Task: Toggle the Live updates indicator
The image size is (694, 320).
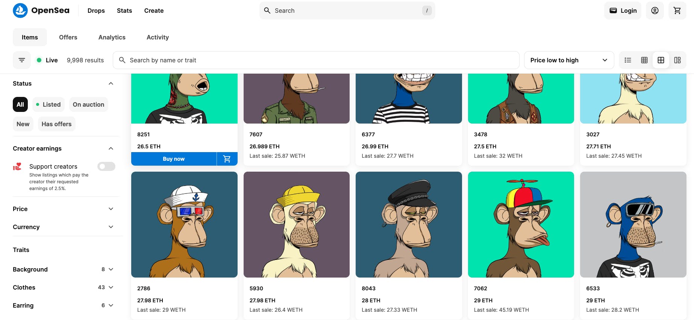Action: click(x=47, y=60)
